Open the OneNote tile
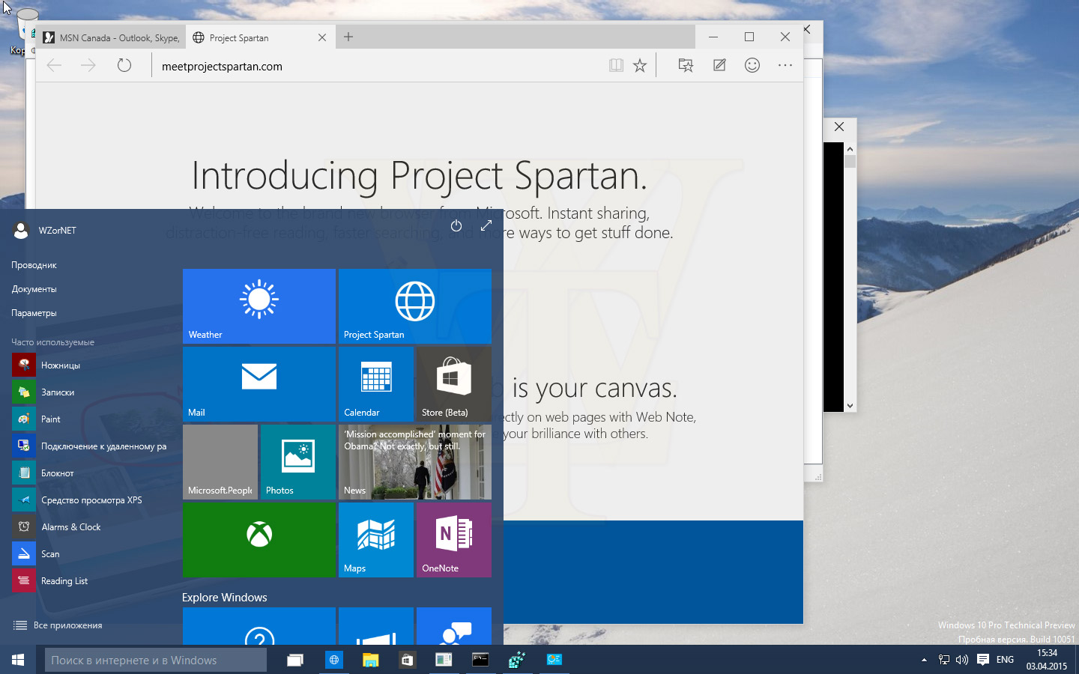Viewport: 1079px width, 674px height. (454, 540)
